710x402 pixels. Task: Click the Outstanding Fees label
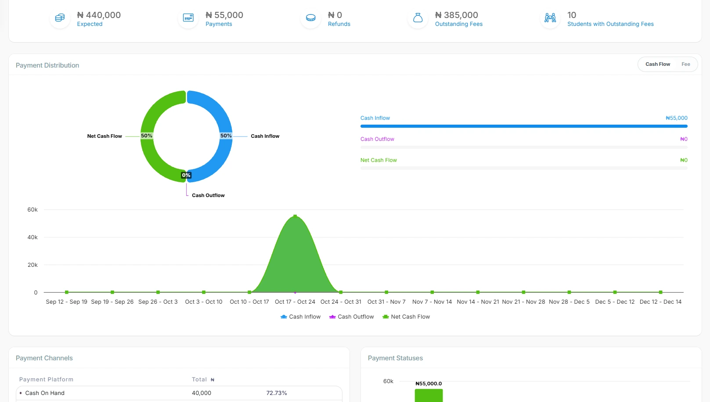point(459,24)
